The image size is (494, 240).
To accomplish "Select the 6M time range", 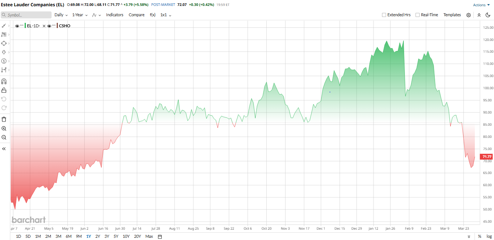I will 69,236.
